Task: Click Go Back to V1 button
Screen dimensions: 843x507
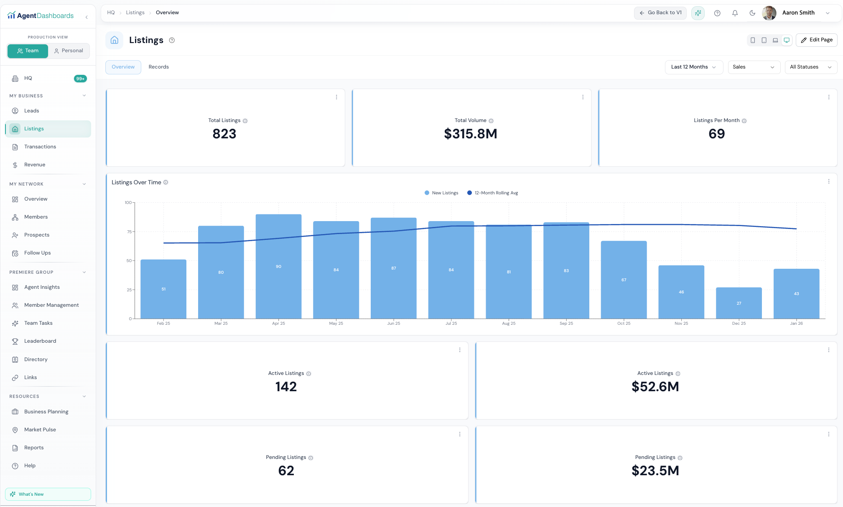Action: (x=660, y=13)
